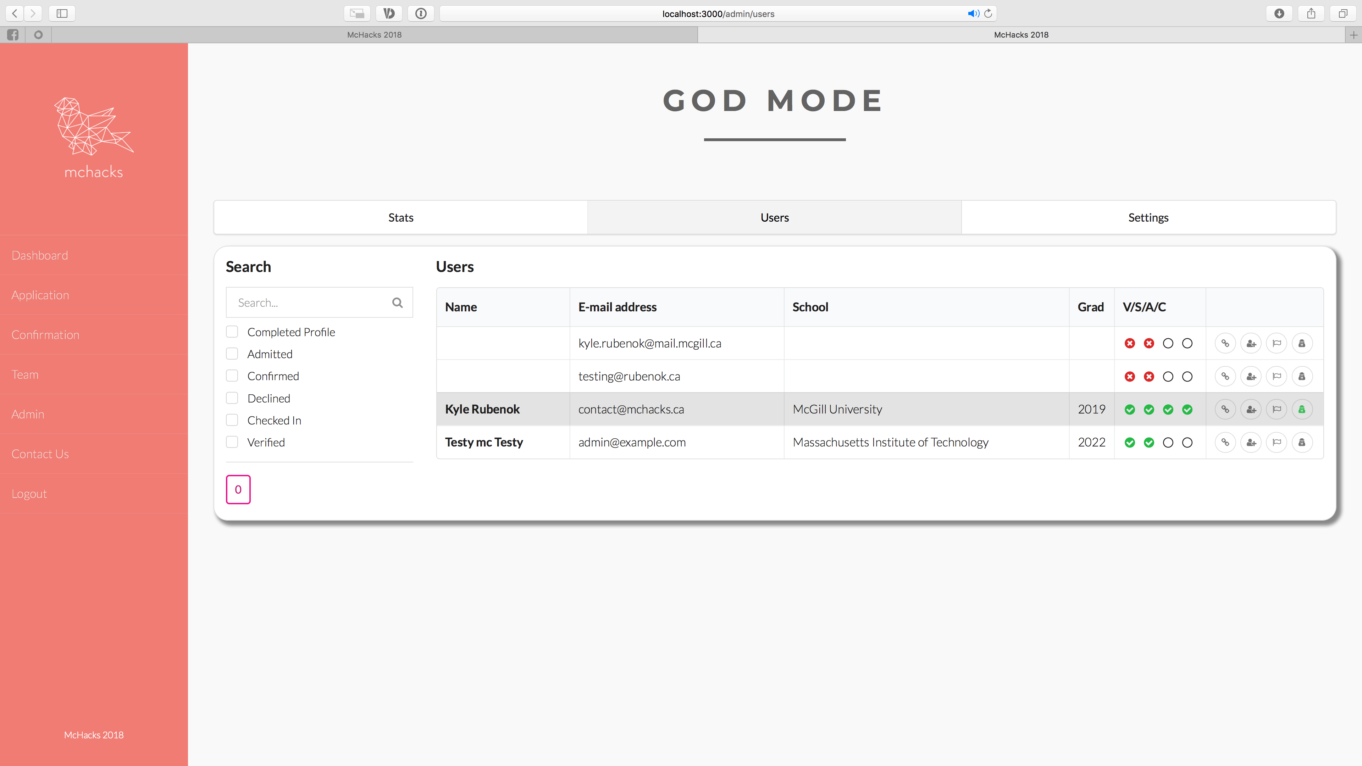
Task: Tick the Verified filter checkbox
Action: click(232, 442)
